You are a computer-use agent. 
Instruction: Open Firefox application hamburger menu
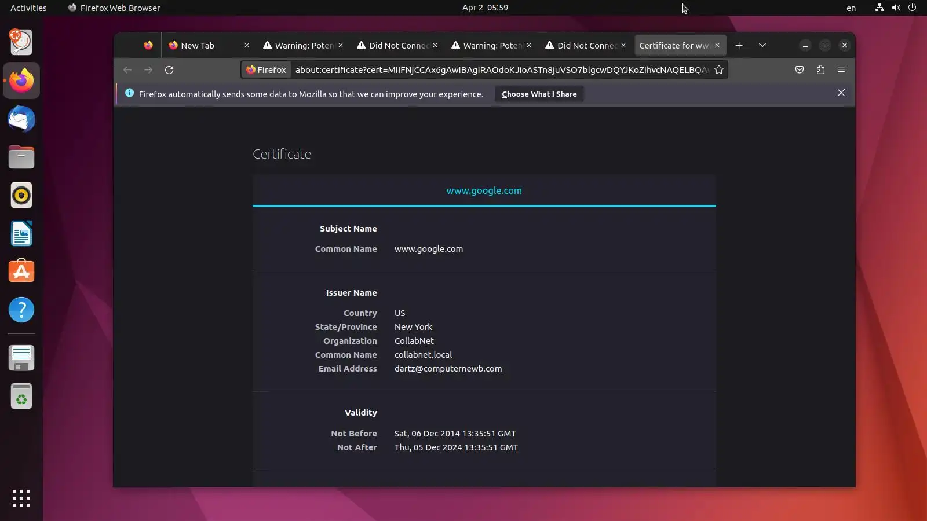click(841, 70)
